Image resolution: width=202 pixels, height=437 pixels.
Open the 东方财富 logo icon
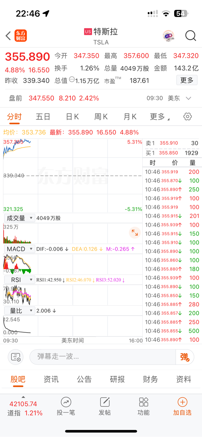tap(21, 36)
